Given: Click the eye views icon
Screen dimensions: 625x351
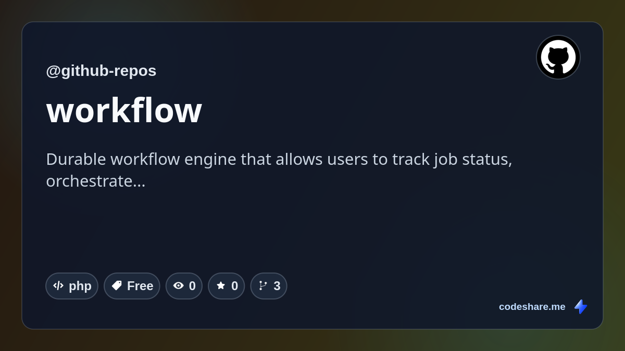Looking at the screenshot, I should pyautogui.click(x=179, y=285).
